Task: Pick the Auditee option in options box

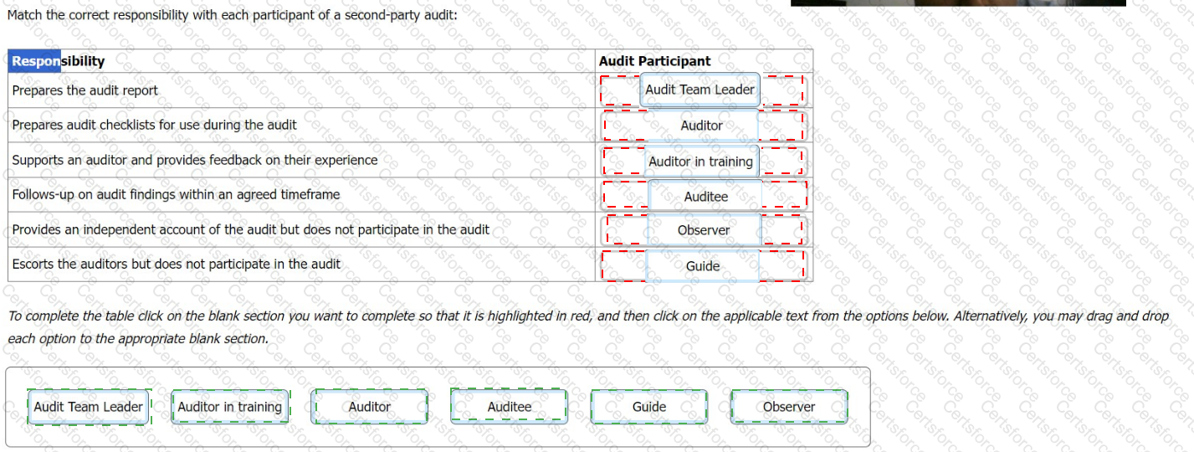Action: (x=509, y=407)
